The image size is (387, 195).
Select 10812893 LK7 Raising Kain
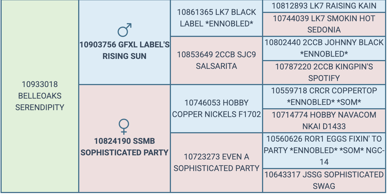pyautogui.click(x=324, y=6)
